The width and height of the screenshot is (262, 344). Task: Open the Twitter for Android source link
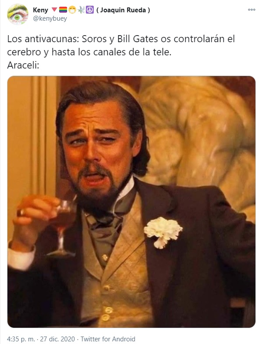pos(108,339)
